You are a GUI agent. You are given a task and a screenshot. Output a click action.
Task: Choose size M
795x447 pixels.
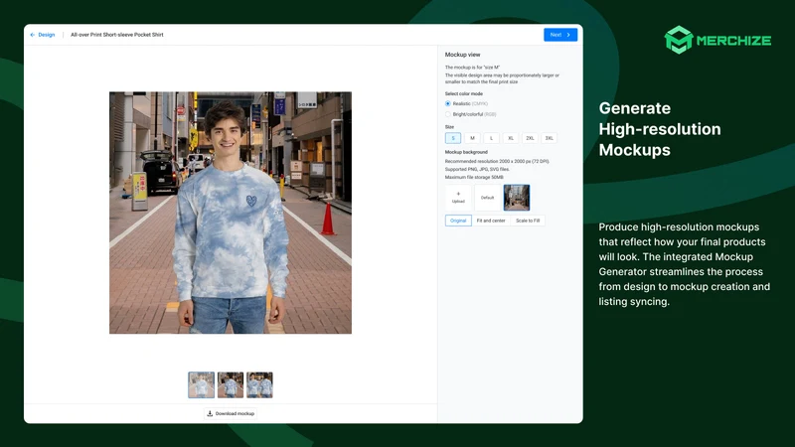(472, 138)
